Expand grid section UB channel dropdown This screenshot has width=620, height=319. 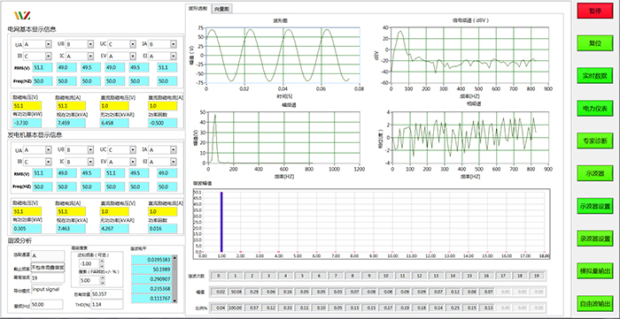[90, 44]
